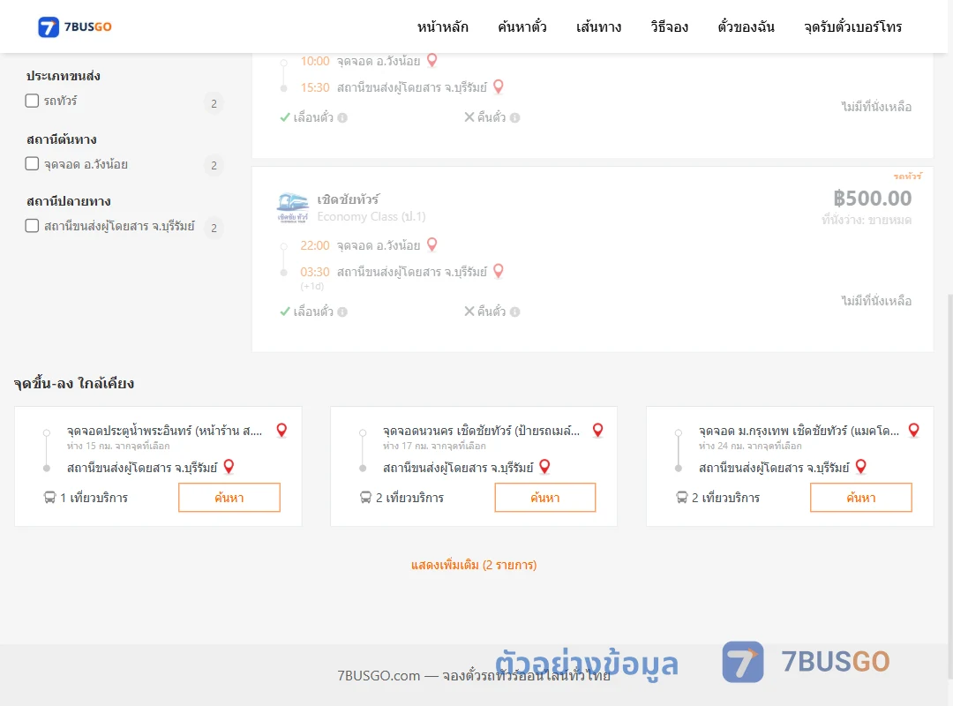This screenshot has height=706, width=953.
Task: Click bus icon in นวนคร card
Action: (366, 498)
